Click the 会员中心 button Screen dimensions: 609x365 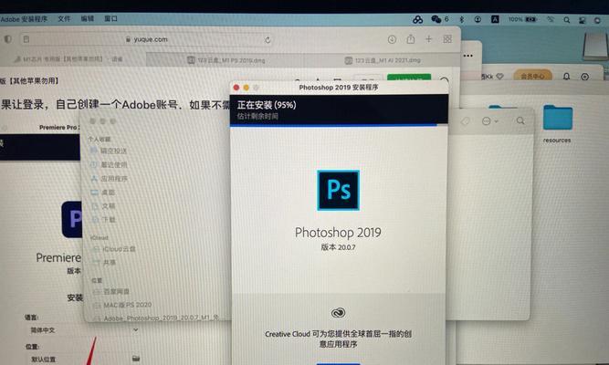click(x=532, y=77)
